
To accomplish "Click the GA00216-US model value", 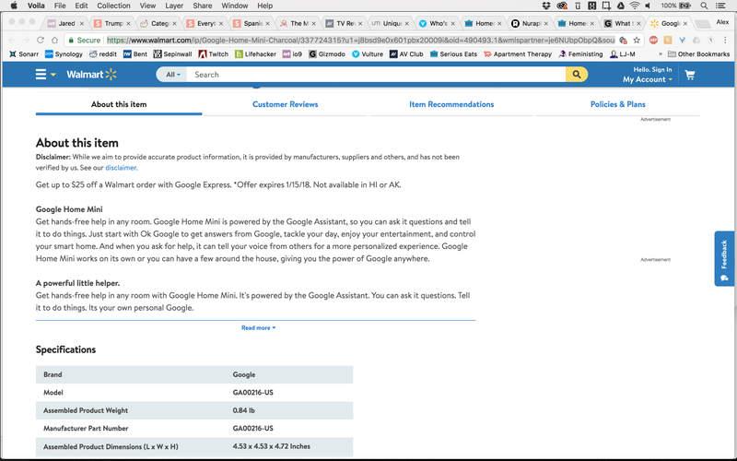I will pos(252,393).
